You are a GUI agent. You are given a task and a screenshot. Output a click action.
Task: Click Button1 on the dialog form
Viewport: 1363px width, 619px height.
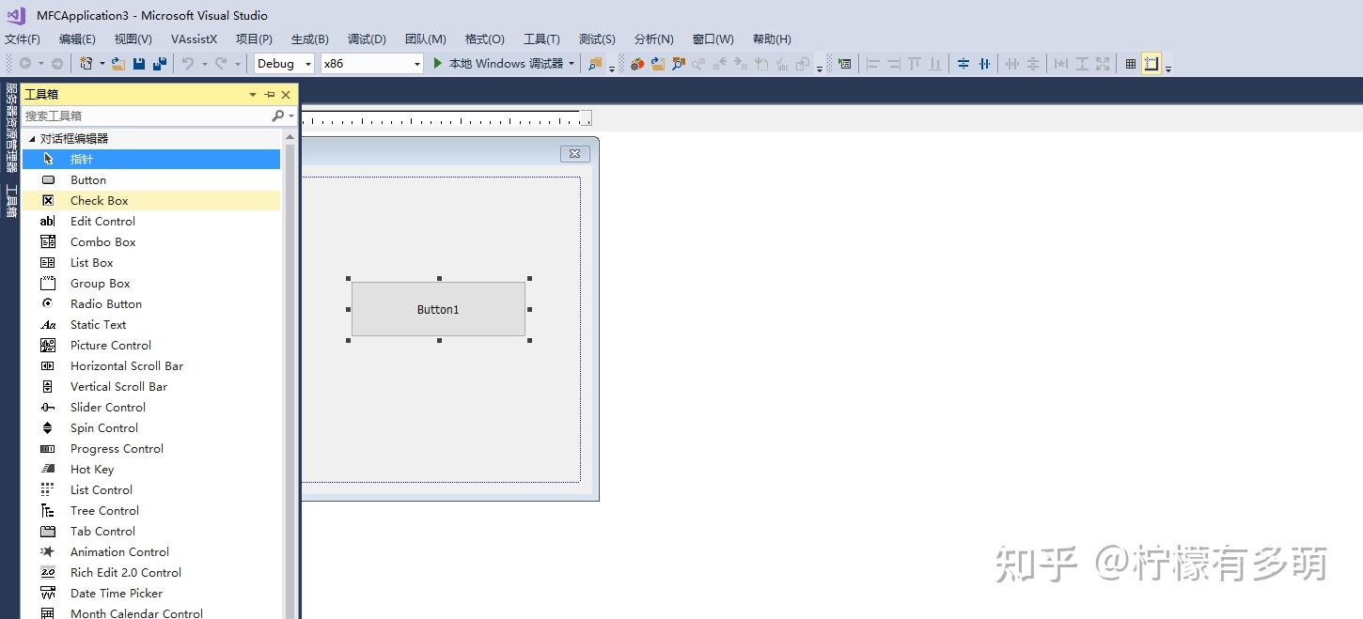click(x=438, y=309)
